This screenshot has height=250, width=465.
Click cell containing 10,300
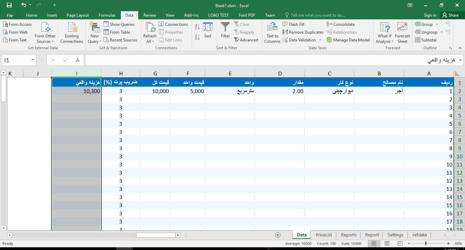pyautogui.click(x=77, y=91)
